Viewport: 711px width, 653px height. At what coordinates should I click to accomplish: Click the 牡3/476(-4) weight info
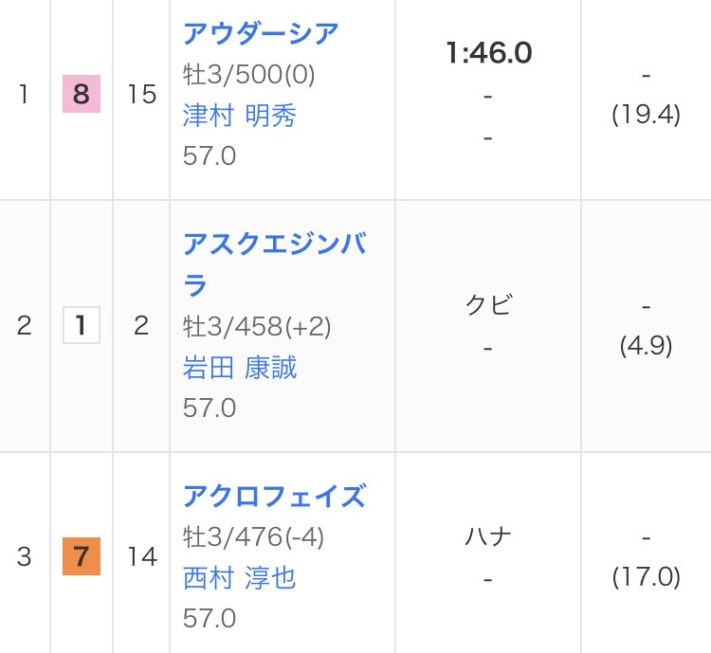click(253, 536)
